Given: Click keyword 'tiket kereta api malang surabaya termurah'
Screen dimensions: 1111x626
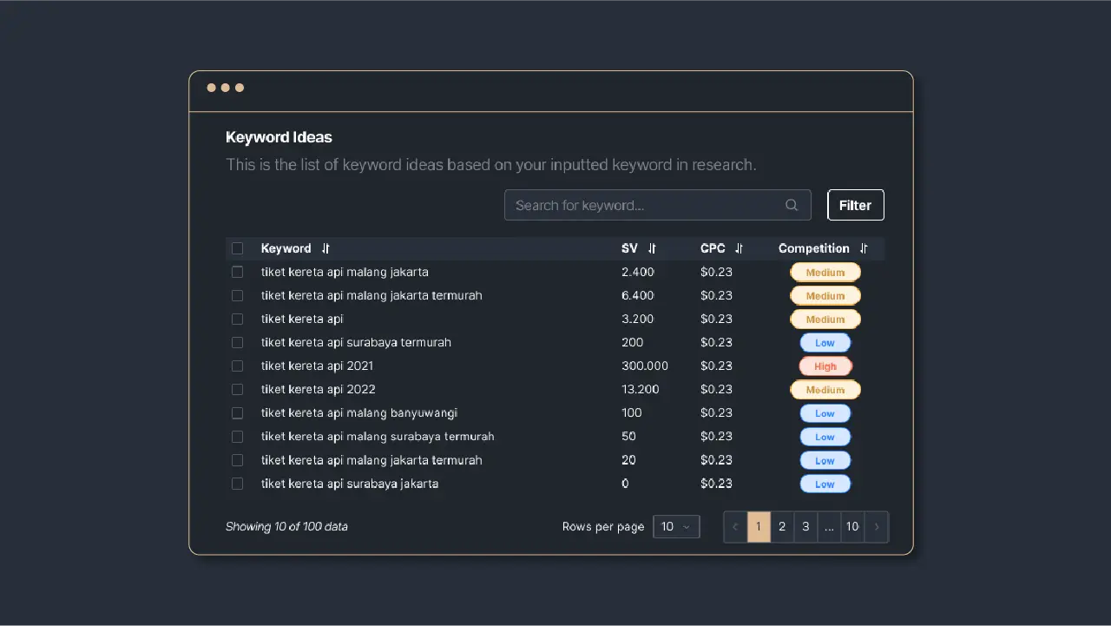Looking at the screenshot, I should coord(378,436).
